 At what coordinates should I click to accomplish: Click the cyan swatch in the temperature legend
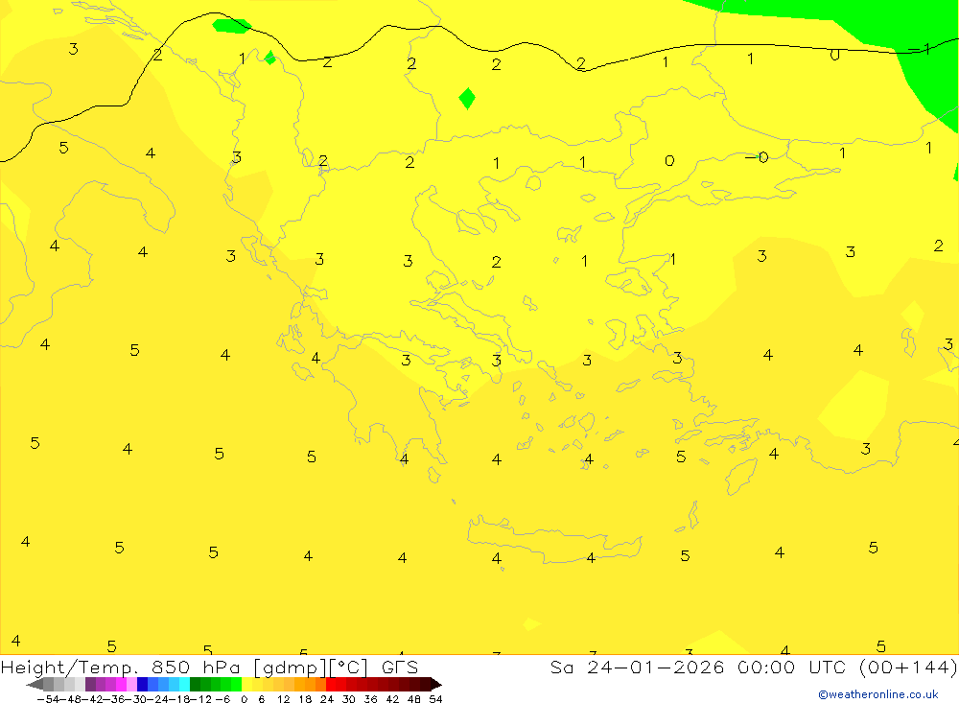[184, 684]
